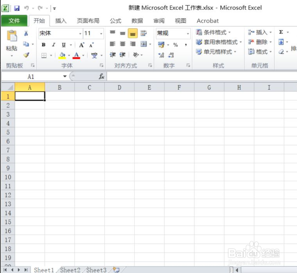
Task: Click the Increase Decimal icon
Action: [161, 55]
